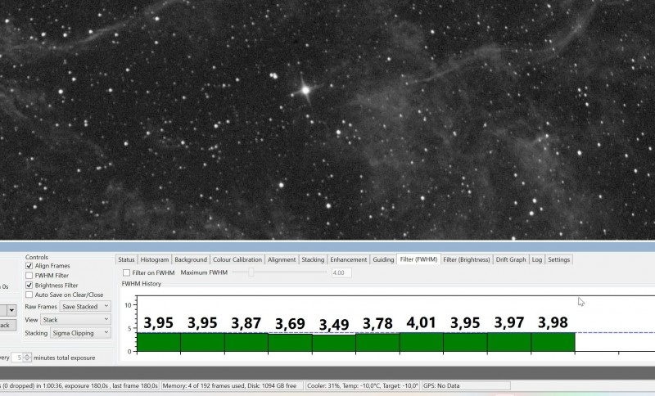Click the Maximum FWHM slider handle

251,272
